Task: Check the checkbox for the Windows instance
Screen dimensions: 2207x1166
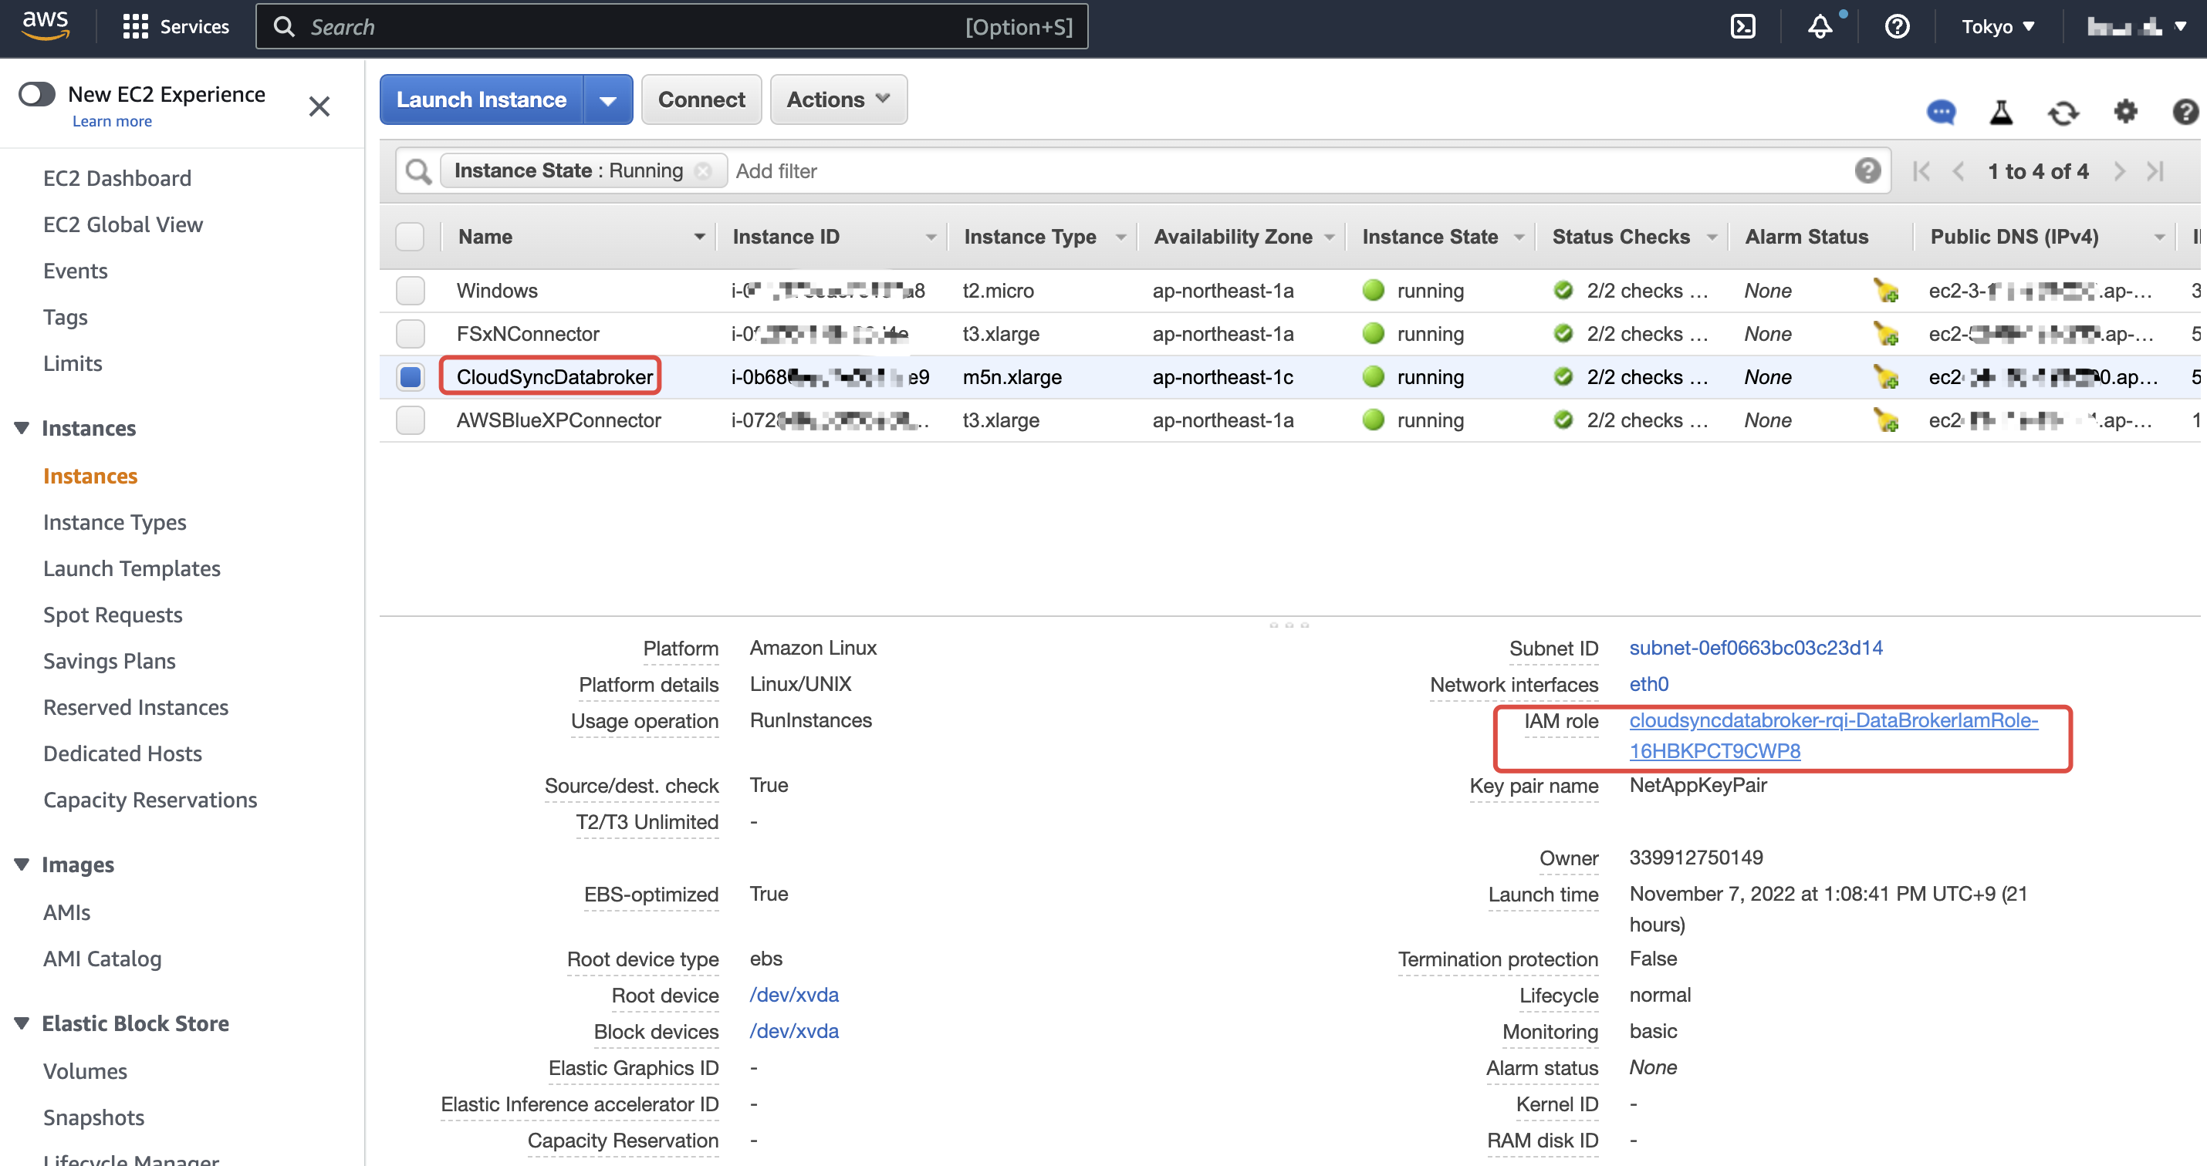Action: (411, 290)
